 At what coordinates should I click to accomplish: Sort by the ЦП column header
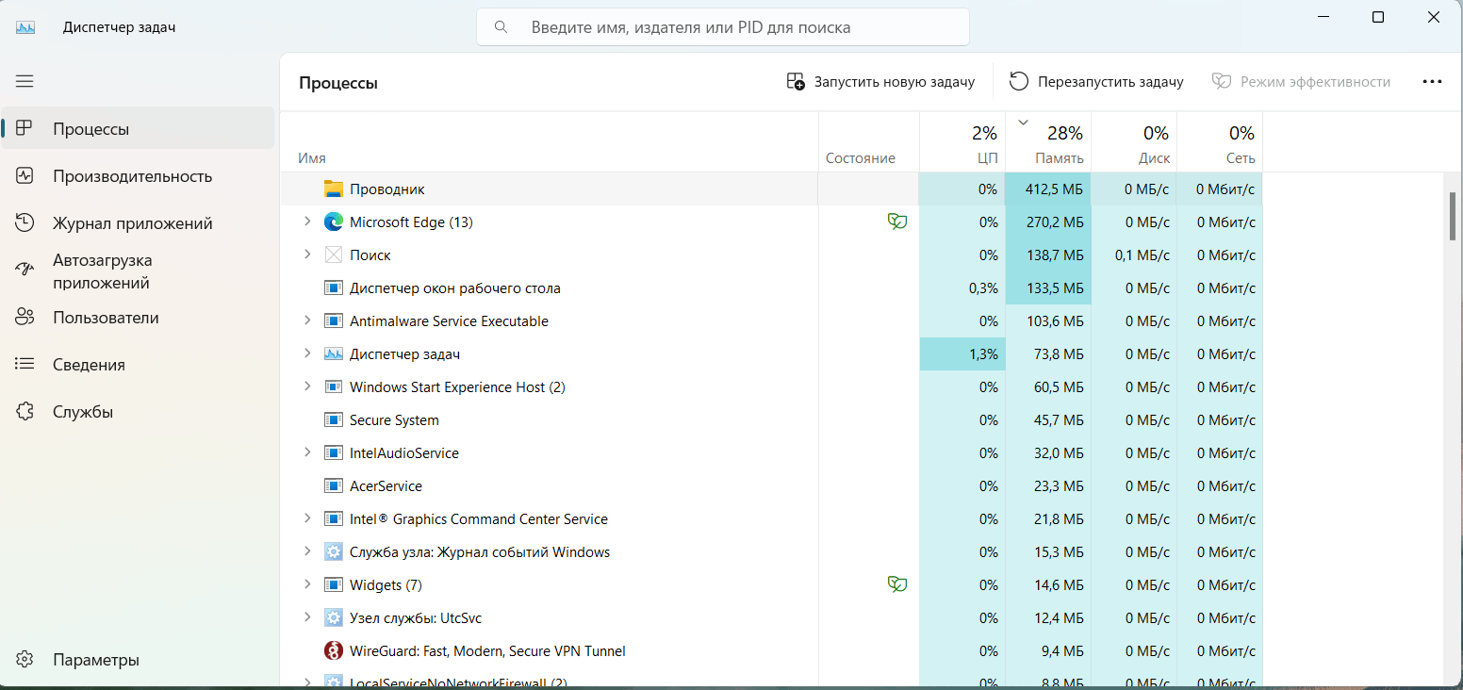pos(962,142)
